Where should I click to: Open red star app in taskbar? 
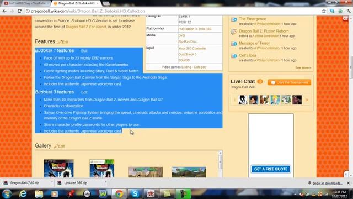tap(151, 194)
